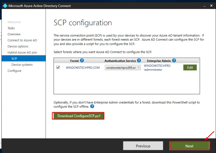216x153 pixels.
Task: Select Hybrid Azure AD join step
Action: (22, 52)
